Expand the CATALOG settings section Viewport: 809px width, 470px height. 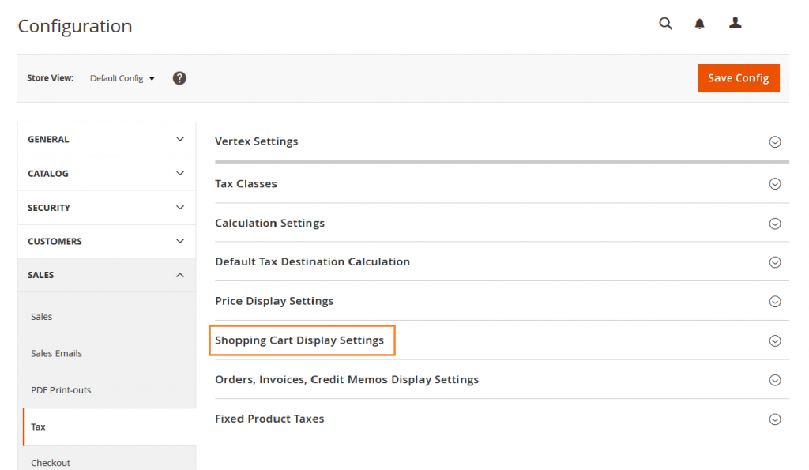(106, 173)
